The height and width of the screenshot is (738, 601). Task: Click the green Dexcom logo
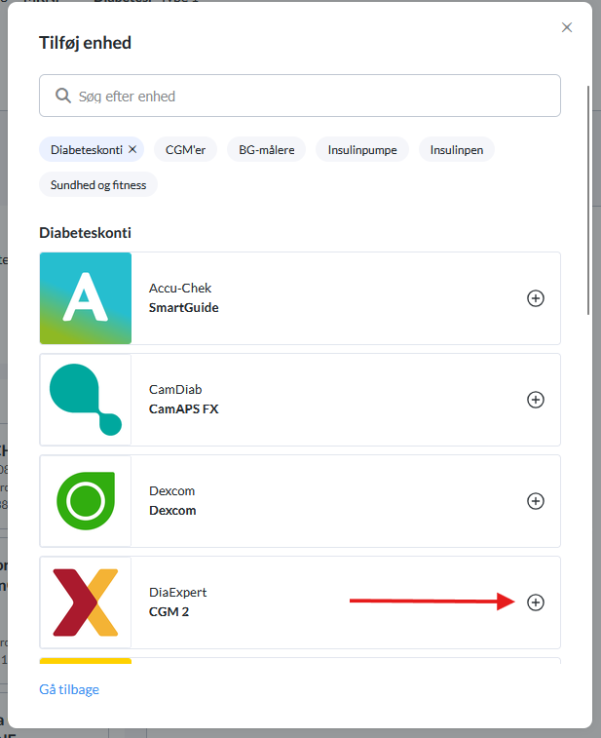click(x=86, y=501)
